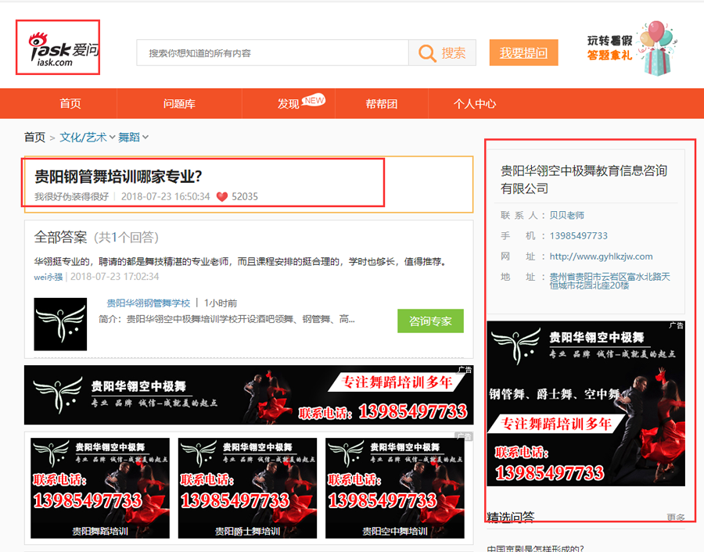Open the 发现 nav tab

(x=288, y=104)
